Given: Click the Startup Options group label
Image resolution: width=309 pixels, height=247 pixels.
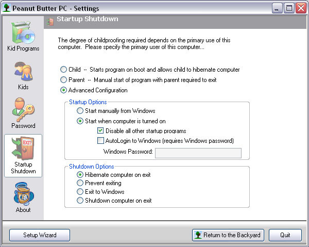Looking at the screenshot, I should click(x=88, y=102).
